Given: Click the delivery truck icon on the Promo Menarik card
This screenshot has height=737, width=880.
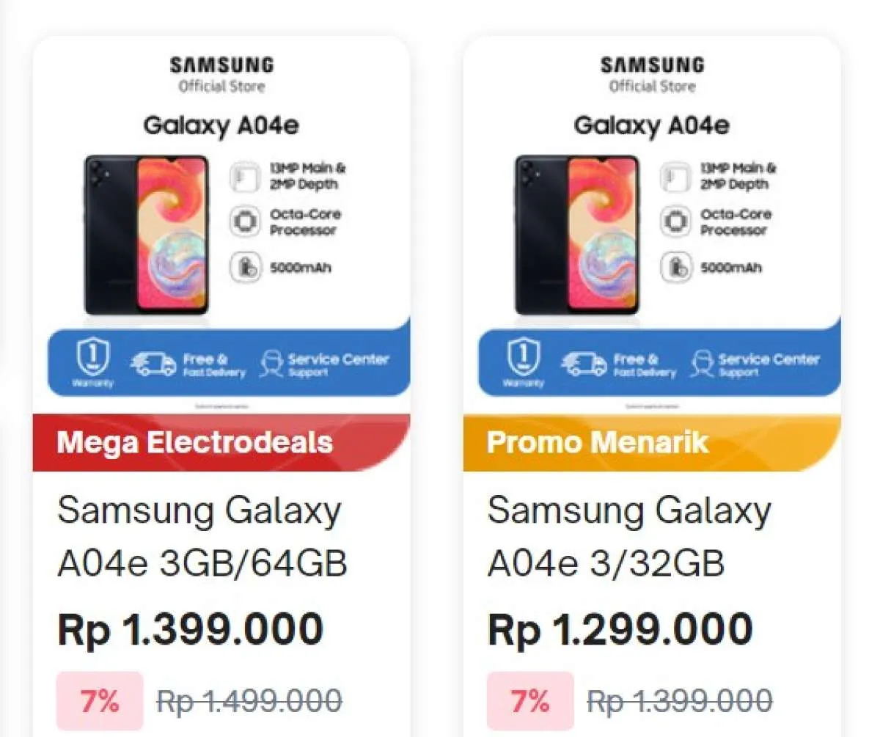Looking at the screenshot, I should [x=584, y=363].
